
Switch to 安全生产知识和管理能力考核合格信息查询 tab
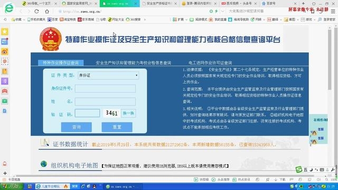coord(133,63)
